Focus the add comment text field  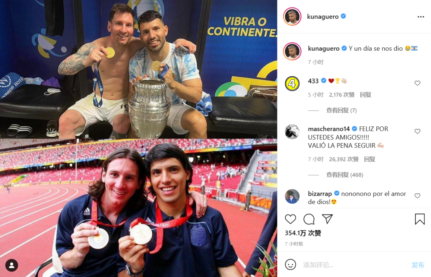click(x=355, y=265)
